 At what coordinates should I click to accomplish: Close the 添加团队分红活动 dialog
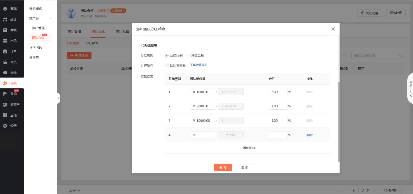pyautogui.click(x=333, y=29)
